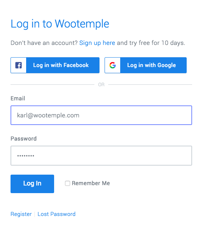
Task: Click the Email field label
Action: [x=18, y=99]
